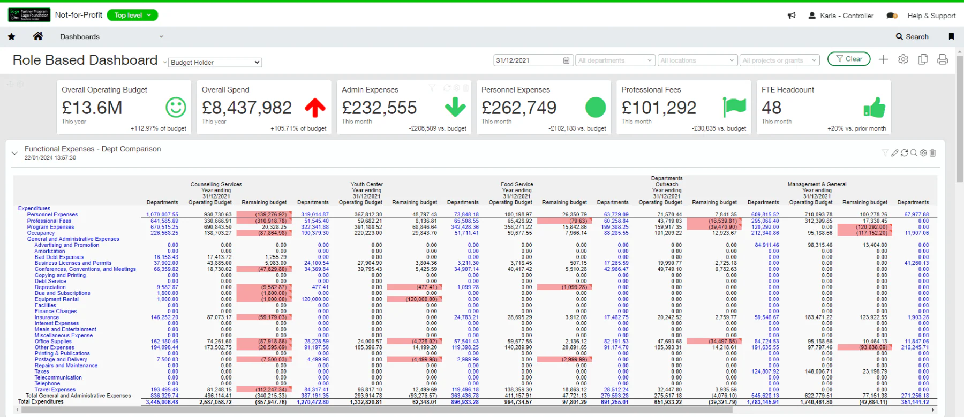This screenshot has height=417, width=964.
Task: Filter the Admin Expenses card
Action: 432,88
